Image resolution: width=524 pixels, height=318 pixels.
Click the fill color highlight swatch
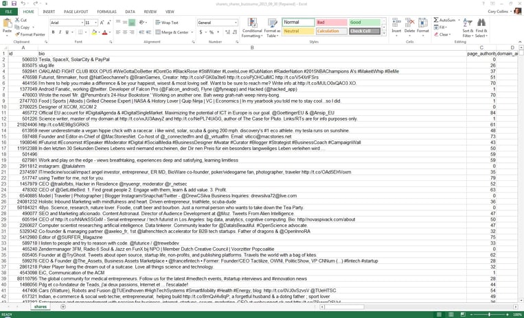pos(94,32)
